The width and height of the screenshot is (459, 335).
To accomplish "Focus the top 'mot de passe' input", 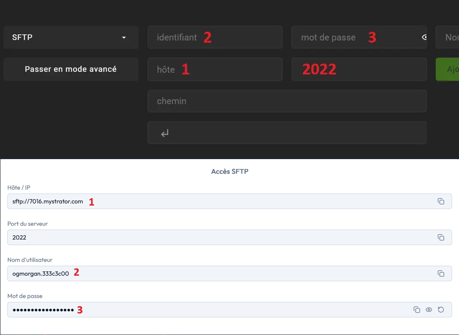I will pyautogui.click(x=353, y=37).
